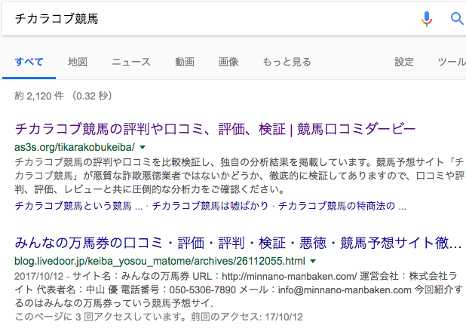Open the ツール options
Image resolution: width=466 pixels, height=328 pixels.
pos(452,62)
